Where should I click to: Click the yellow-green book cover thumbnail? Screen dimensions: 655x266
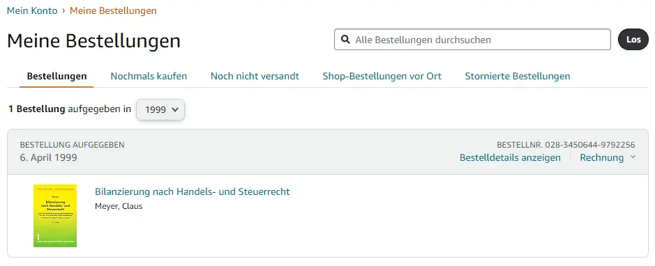55,216
